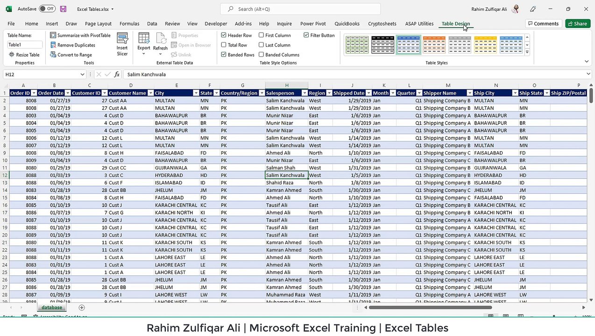This screenshot has height=336, width=595.
Task: Click the formula bar text
Action: click(x=146, y=75)
